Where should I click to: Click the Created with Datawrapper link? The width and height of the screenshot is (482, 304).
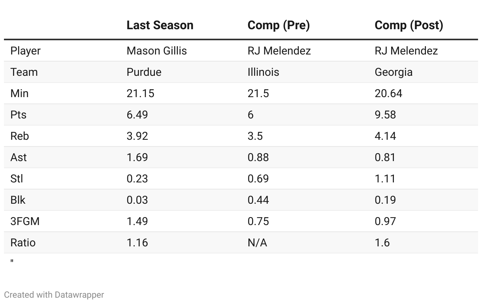[x=54, y=295]
